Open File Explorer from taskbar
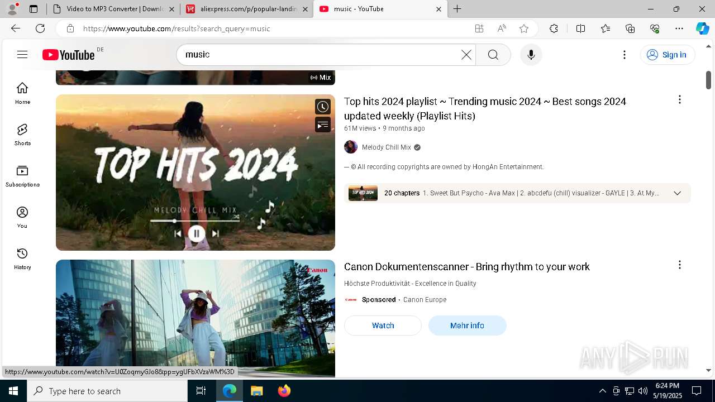715x402 pixels. [x=256, y=391]
